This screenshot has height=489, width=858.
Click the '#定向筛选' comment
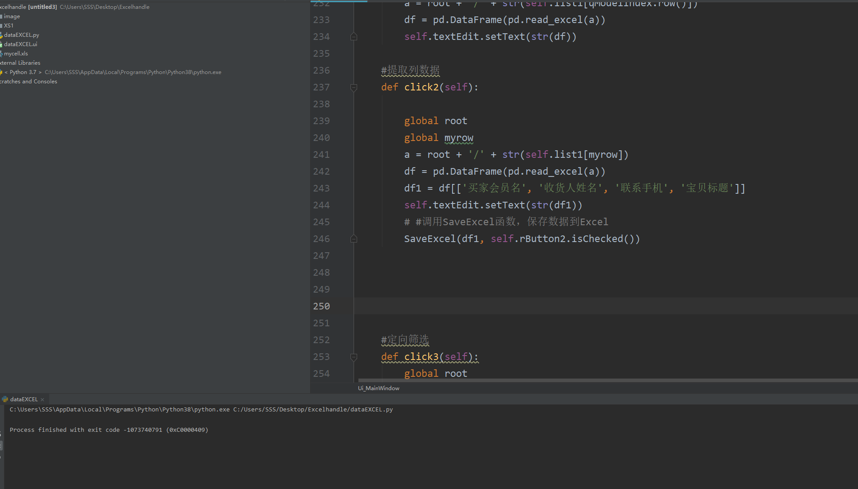point(405,340)
